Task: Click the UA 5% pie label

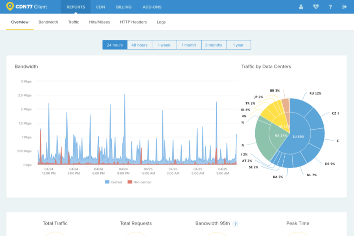Action: pos(278,177)
